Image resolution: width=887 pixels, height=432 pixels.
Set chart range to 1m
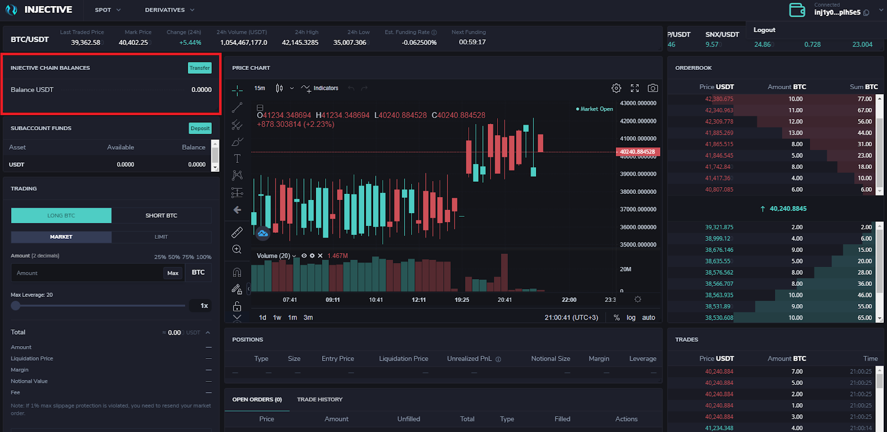(x=293, y=317)
